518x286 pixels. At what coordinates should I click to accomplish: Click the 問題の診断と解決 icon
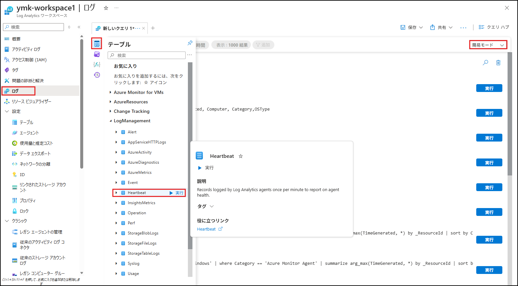coord(7,81)
